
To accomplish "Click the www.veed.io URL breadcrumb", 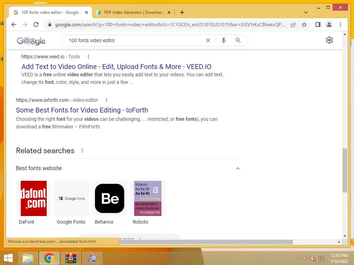I will click(50, 57).
